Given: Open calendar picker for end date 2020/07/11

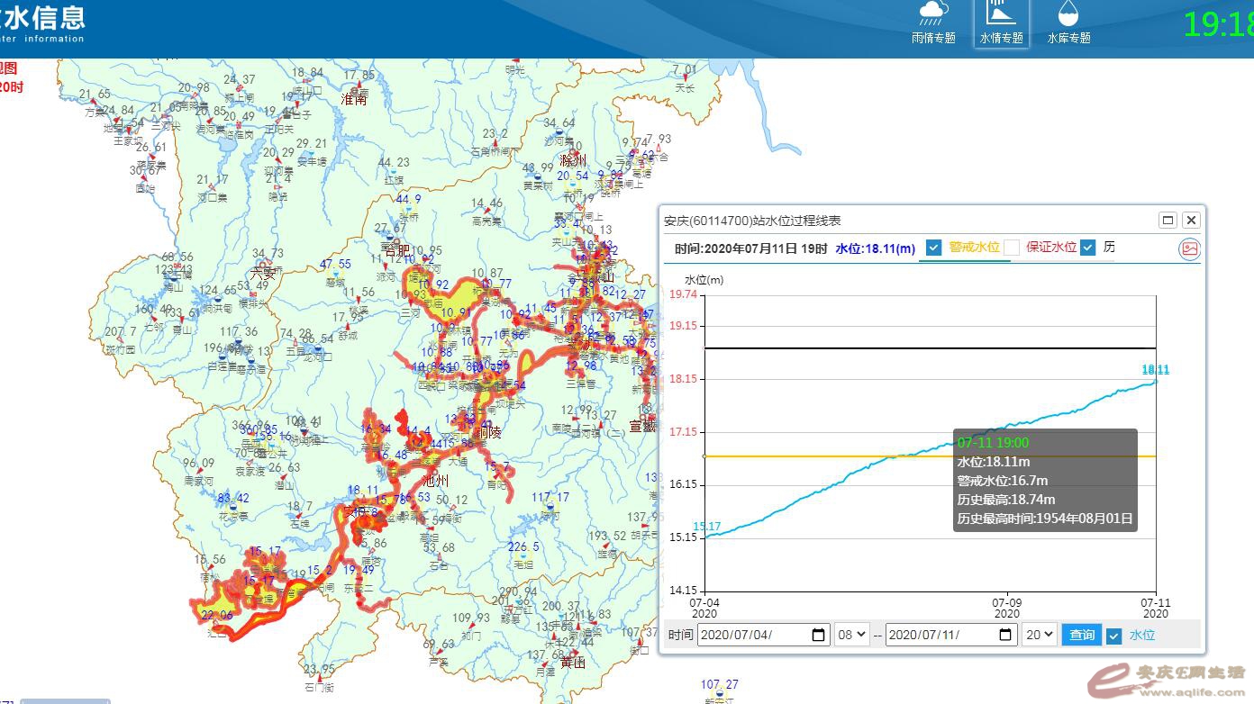Looking at the screenshot, I should pos(1006,635).
